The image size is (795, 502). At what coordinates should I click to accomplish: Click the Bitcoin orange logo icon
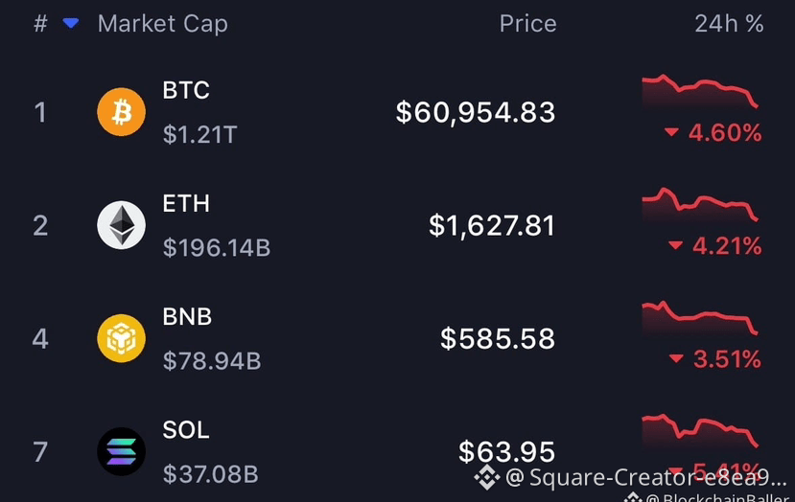click(121, 112)
